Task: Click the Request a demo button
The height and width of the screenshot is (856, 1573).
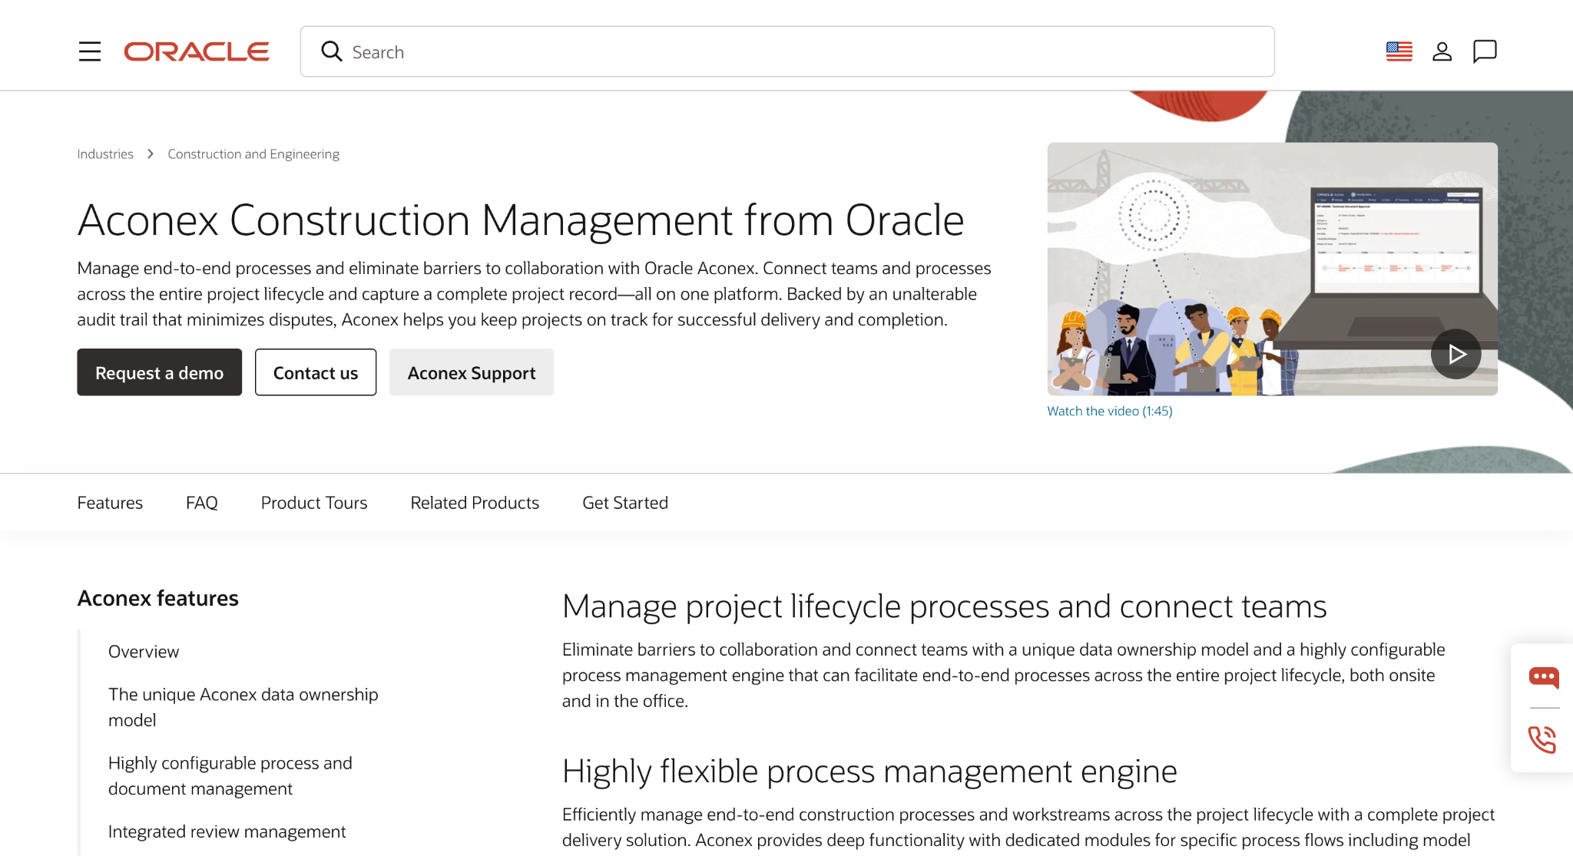Action: pyautogui.click(x=159, y=372)
